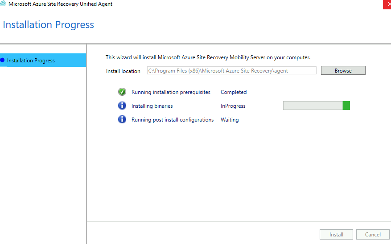This screenshot has width=391, height=244.
Task: Close the Unified Agent installer window
Action: 387,4
